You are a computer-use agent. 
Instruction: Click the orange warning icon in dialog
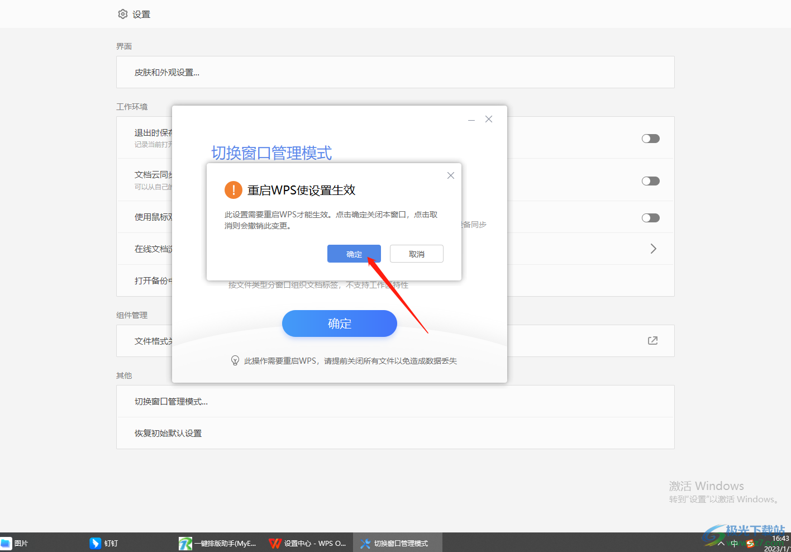(234, 190)
